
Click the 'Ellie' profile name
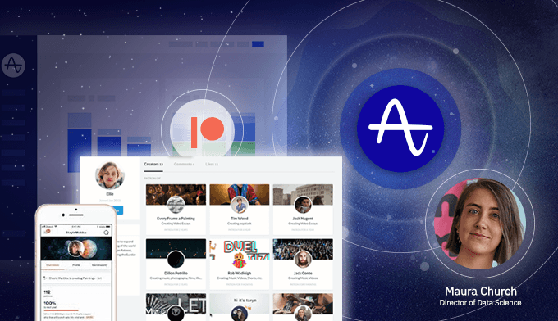pos(110,194)
